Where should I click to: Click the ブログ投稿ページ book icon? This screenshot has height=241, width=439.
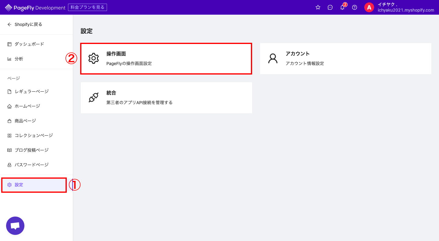coord(9,150)
